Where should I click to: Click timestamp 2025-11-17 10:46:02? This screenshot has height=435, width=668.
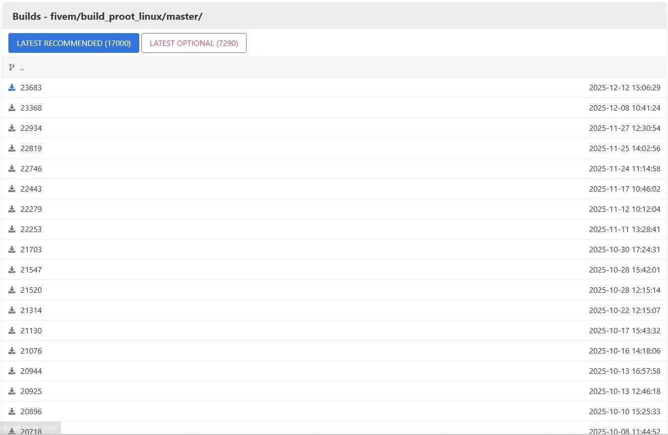[x=625, y=189]
